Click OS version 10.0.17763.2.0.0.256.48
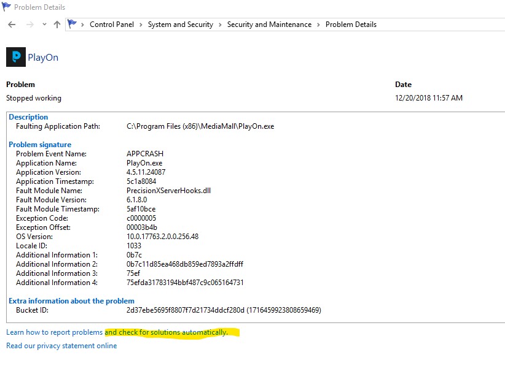The height and width of the screenshot is (385, 505). [x=162, y=237]
